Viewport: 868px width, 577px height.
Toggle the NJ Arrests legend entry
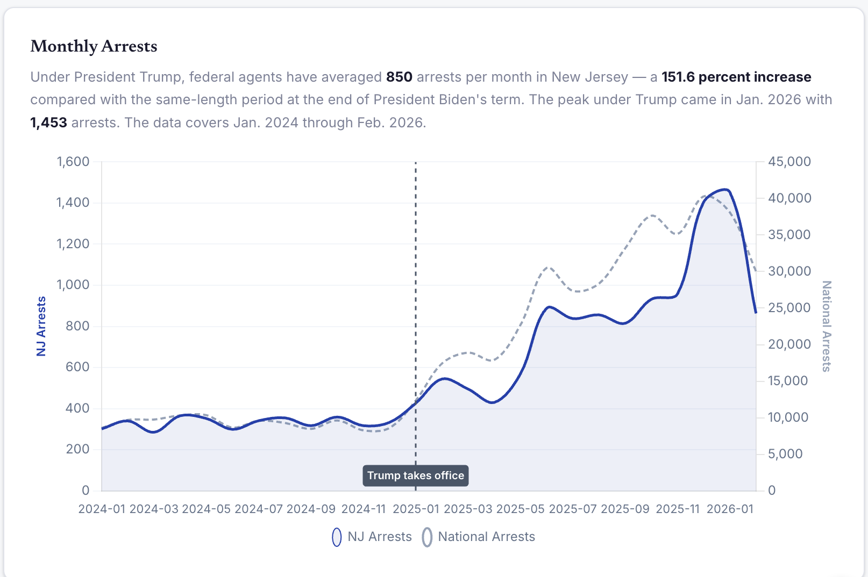click(x=372, y=537)
